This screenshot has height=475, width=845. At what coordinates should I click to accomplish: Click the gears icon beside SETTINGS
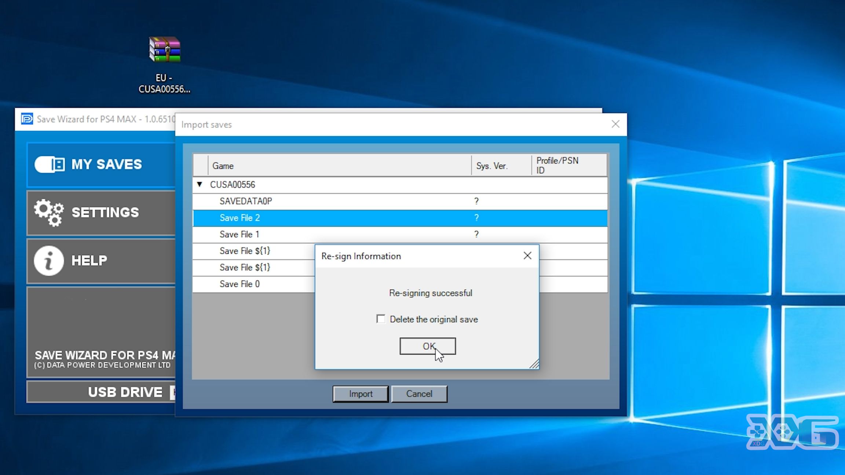49,212
